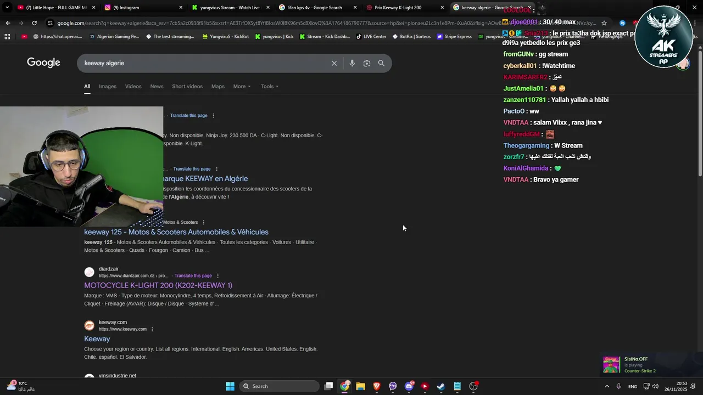Close the Prix Keeway K-Light 200 tab
The image size is (703, 395).
(442, 8)
